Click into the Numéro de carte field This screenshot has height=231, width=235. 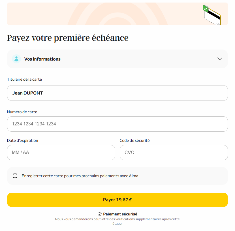[118, 124]
